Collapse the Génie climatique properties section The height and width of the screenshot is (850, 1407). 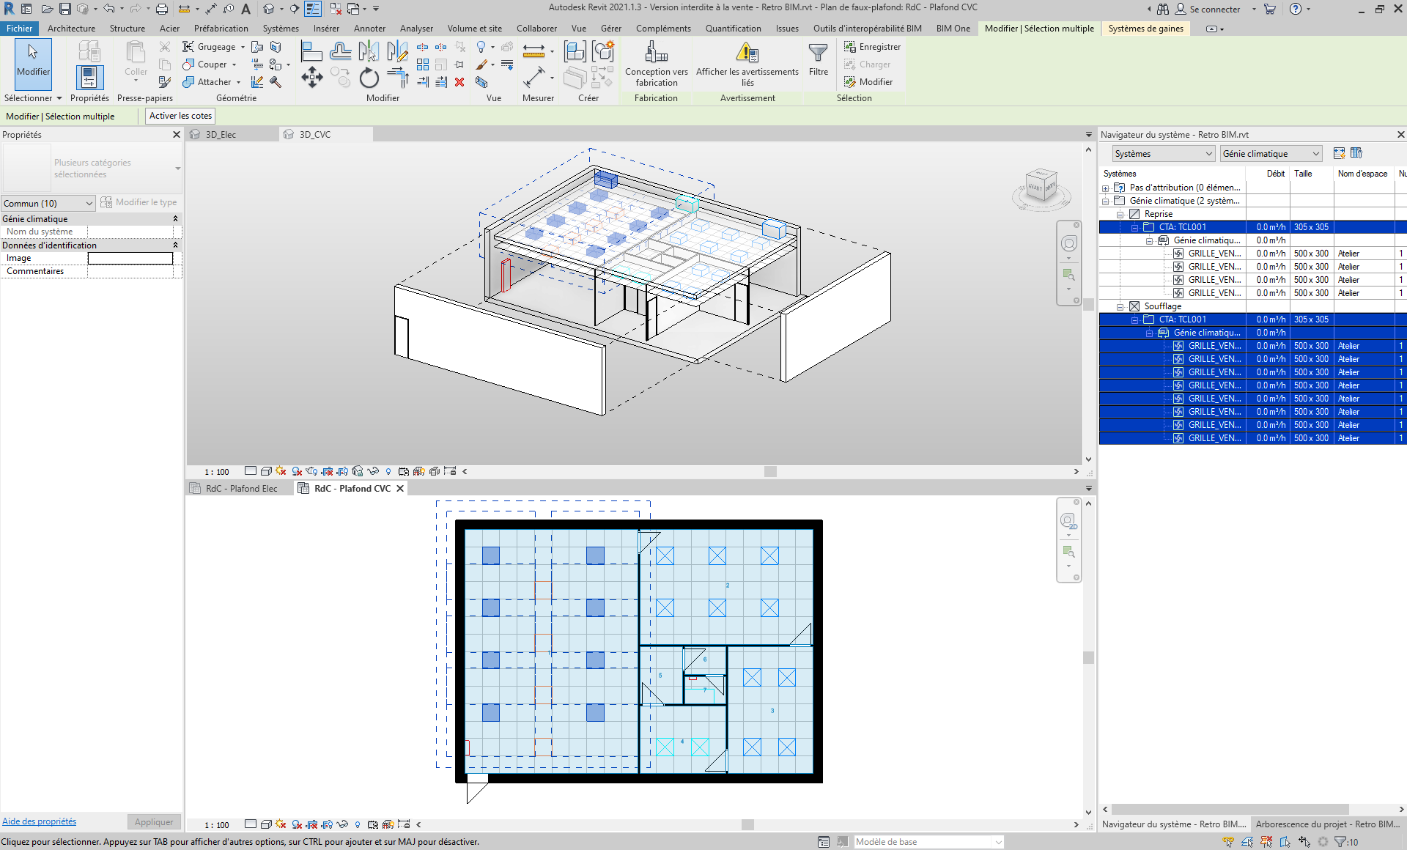(x=175, y=219)
